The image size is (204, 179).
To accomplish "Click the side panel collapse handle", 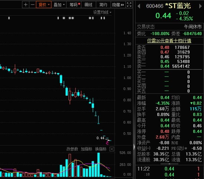I will click(134, 147).
